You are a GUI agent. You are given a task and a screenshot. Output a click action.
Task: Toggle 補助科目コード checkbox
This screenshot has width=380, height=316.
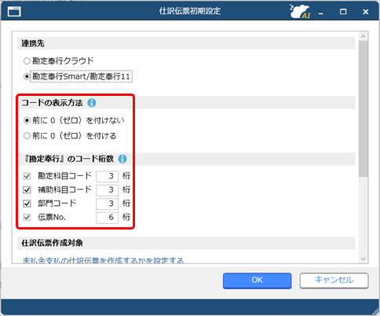(27, 189)
